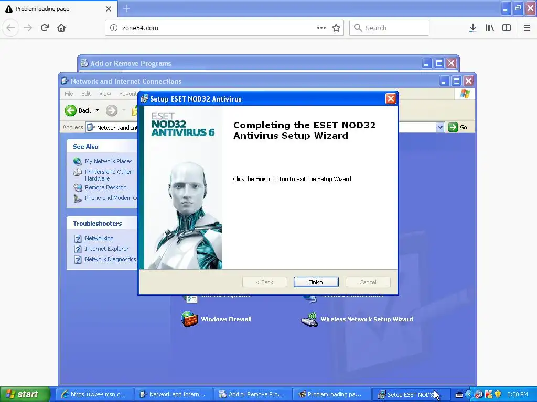537x402 pixels.
Task: Click explorer Forward arrow button
Action: click(112, 110)
